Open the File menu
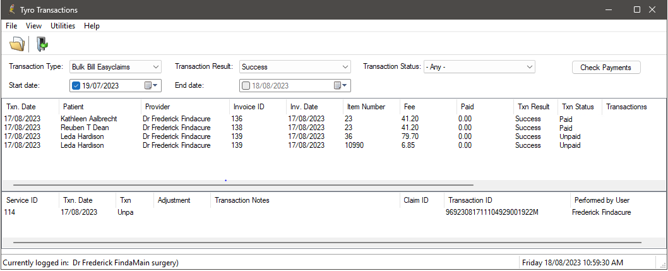668x271 pixels. coord(11,25)
